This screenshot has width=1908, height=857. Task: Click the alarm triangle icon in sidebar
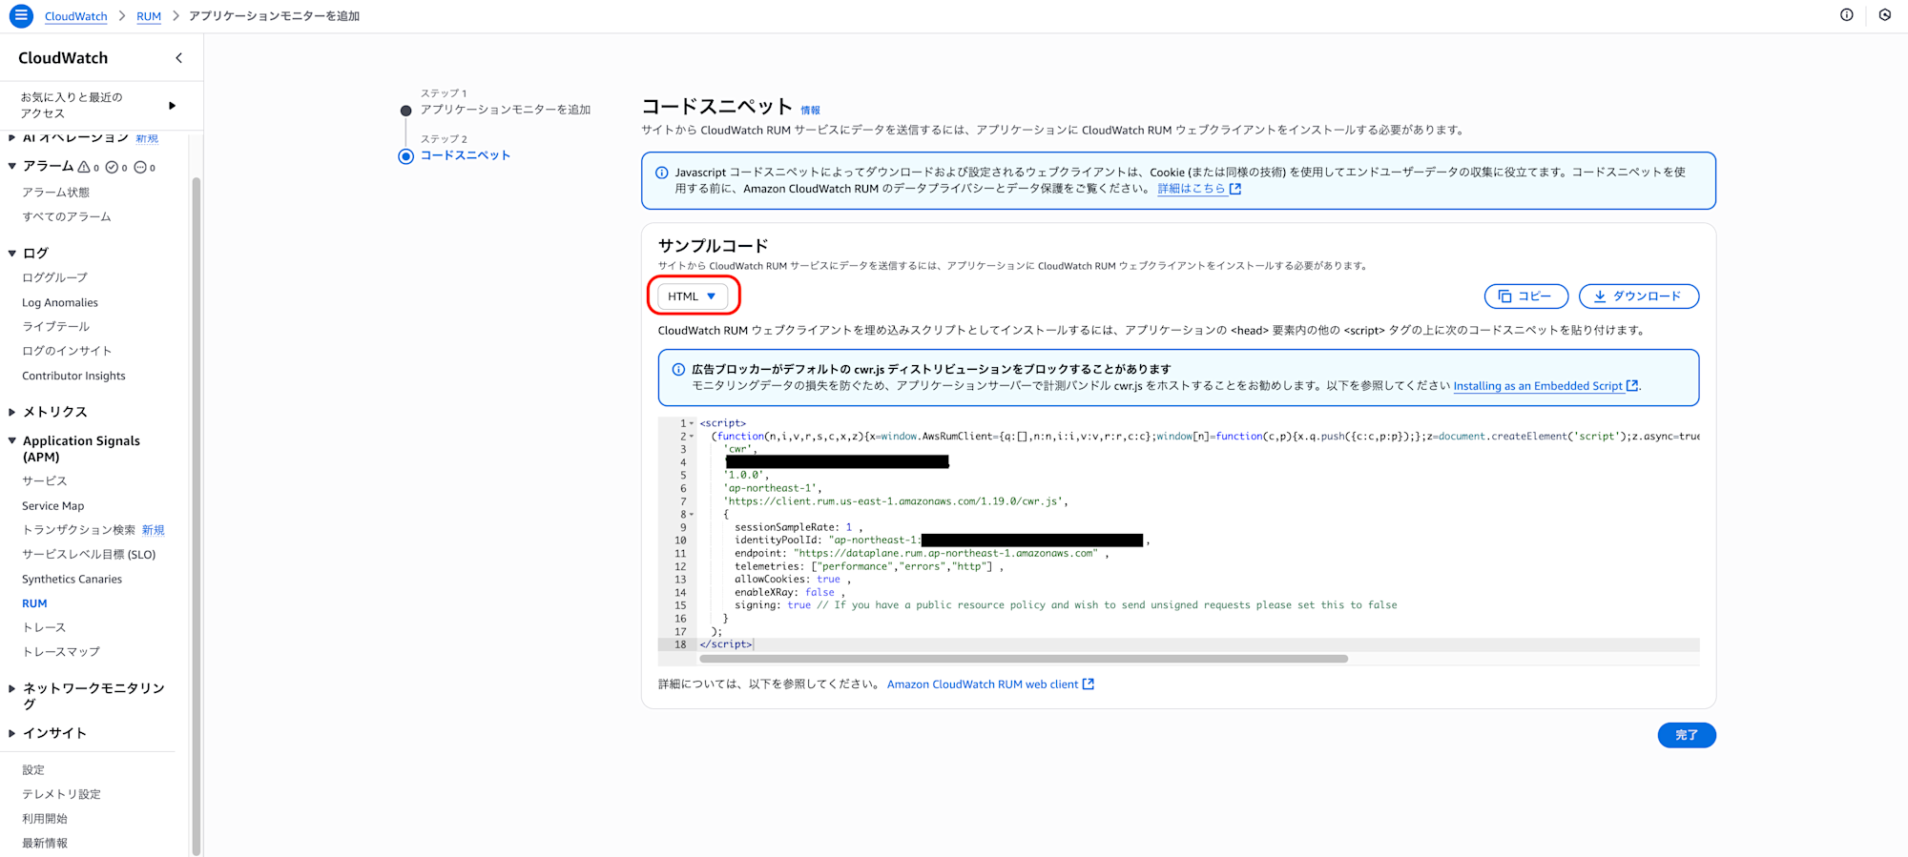pyautogui.click(x=84, y=167)
